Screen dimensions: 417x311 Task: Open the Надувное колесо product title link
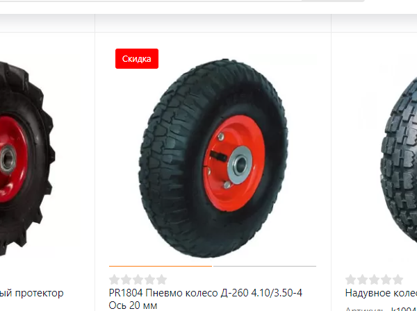coord(381,293)
